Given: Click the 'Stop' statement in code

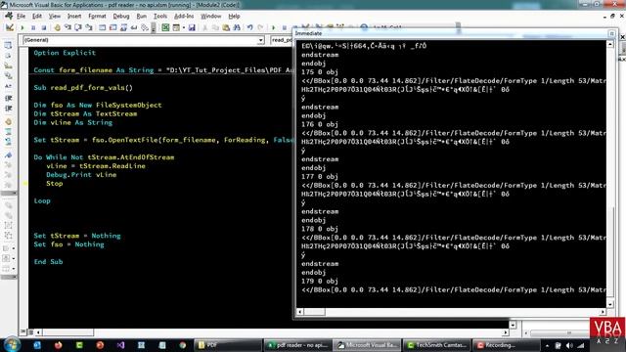Looking at the screenshot, I should pos(55,184).
